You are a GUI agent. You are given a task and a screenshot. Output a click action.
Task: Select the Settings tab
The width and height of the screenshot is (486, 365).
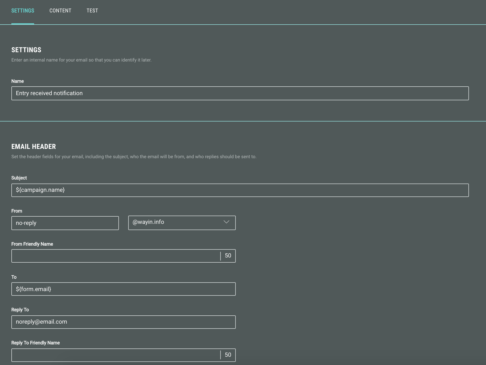pyautogui.click(x=23, y=11)
